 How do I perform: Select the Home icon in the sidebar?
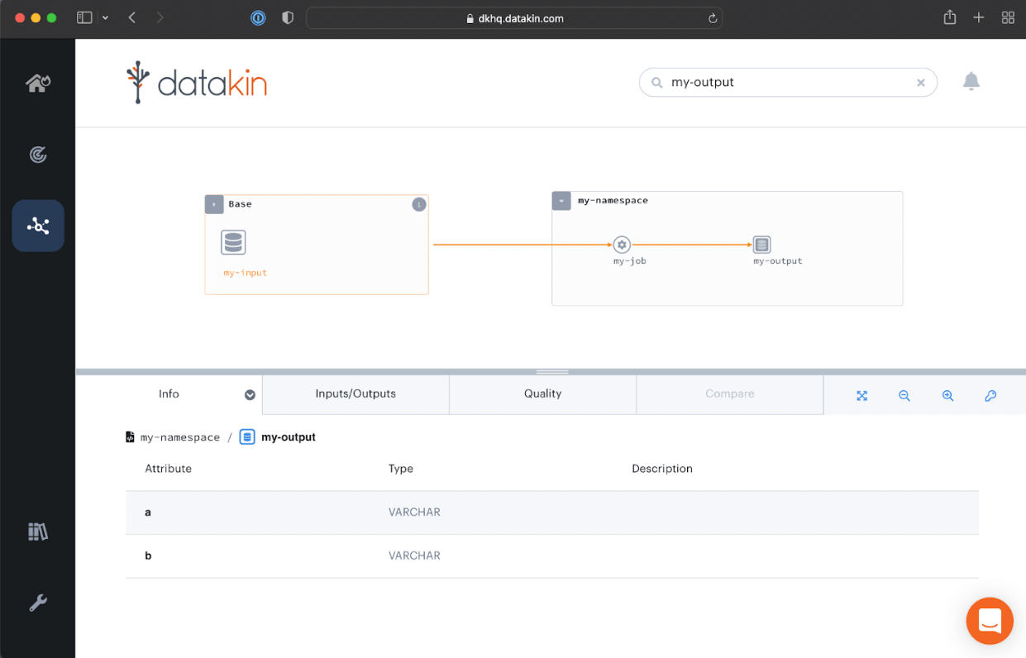[x=38, y=83]
